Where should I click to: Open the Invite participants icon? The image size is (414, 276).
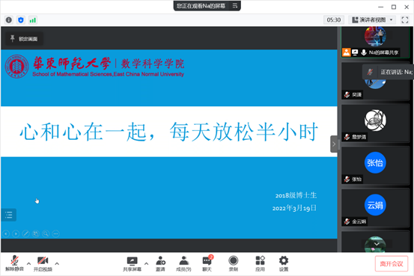[x=160, y=263]
